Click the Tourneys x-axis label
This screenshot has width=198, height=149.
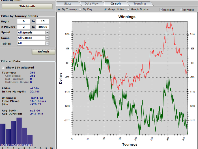point(130,144)
